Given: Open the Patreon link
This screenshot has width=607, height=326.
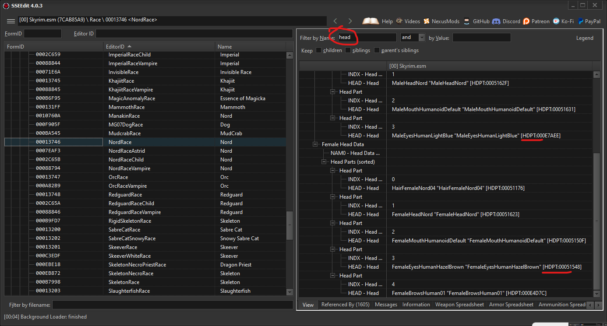Looking at the screenshot, I should pyautogui.click(x=536, y=21).
